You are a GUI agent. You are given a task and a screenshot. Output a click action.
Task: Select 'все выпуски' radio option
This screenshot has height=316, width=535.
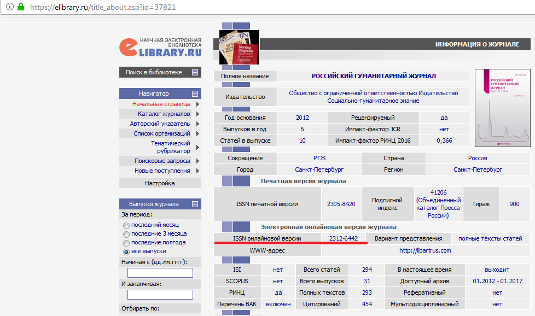(x=126, y=251)
